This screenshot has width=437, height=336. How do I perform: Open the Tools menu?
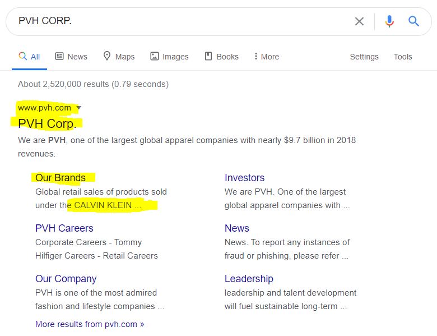pyautogui.click(x=403, y=57)
